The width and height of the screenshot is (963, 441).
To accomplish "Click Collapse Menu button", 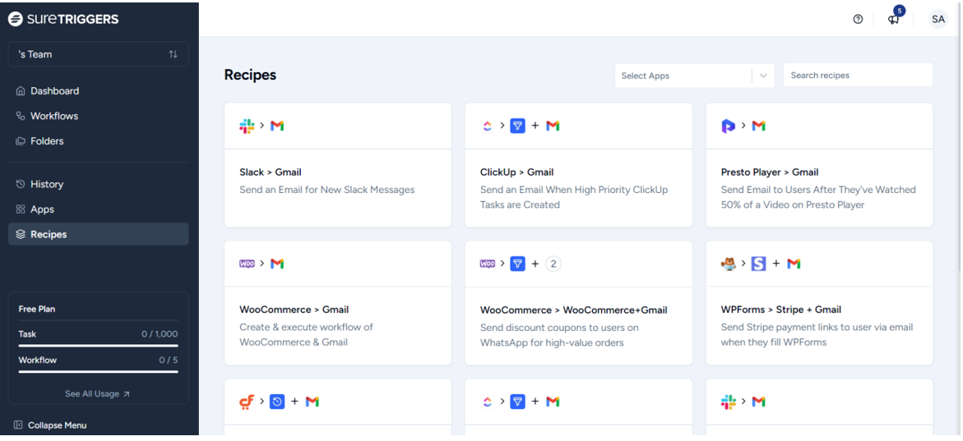I will [49, 425].
